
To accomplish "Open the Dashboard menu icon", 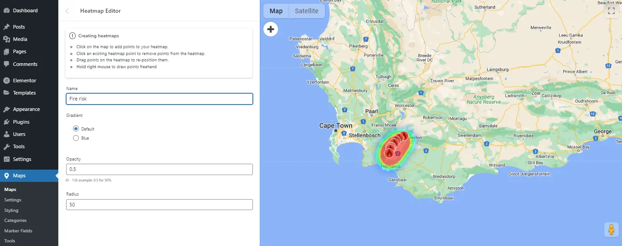I will click(6, 10).
